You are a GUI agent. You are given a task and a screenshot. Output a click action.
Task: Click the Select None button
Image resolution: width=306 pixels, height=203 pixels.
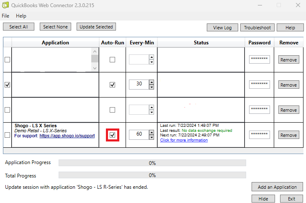coord(55,27)
